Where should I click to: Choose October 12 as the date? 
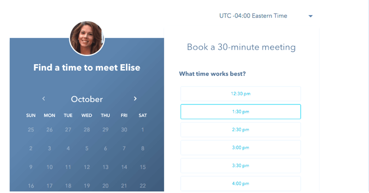[87, 167]
